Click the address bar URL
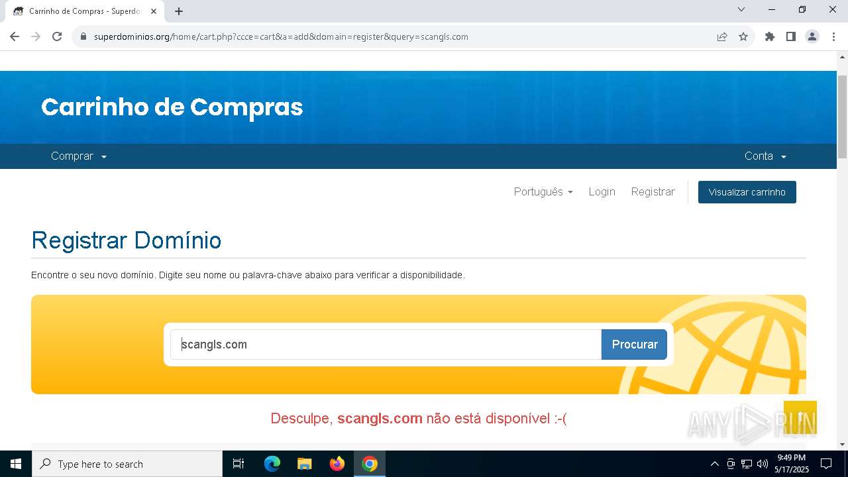The image size is (848, 477). (x=281, y=36)
